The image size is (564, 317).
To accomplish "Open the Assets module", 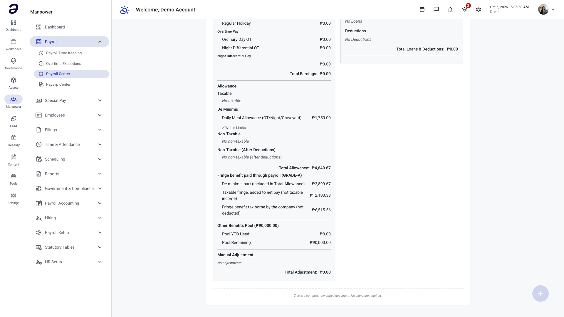I will [x=14, y=83].
